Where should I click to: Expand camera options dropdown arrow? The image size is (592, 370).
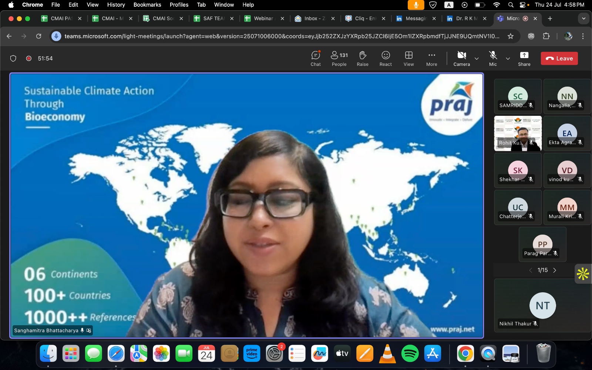(x=477, y=58)
